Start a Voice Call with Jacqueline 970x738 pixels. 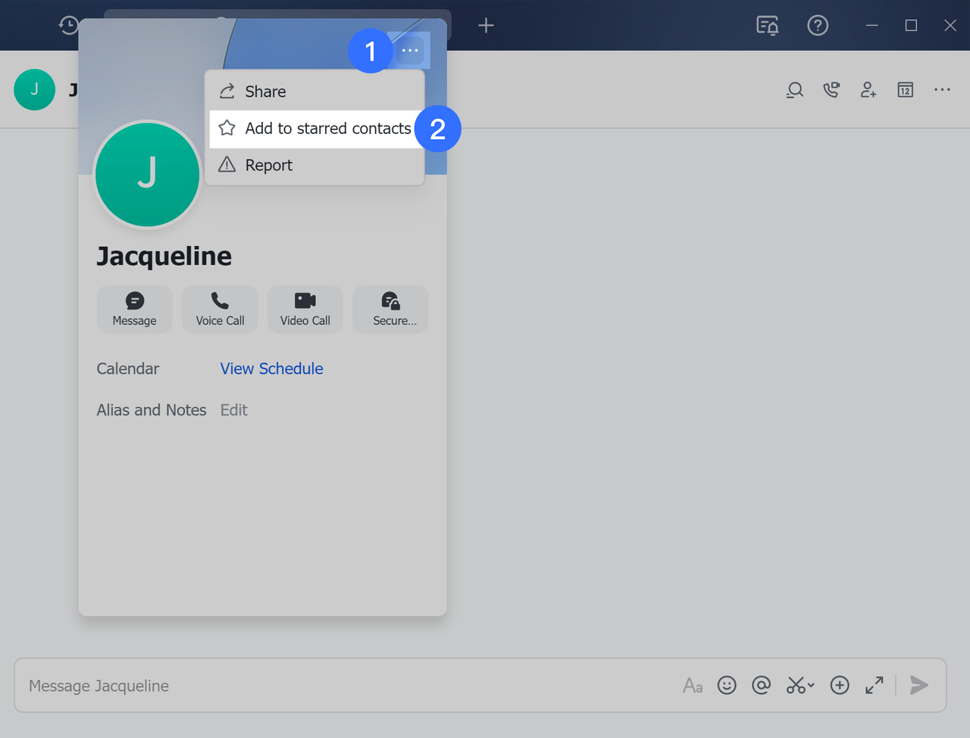(x=220, y=310)
